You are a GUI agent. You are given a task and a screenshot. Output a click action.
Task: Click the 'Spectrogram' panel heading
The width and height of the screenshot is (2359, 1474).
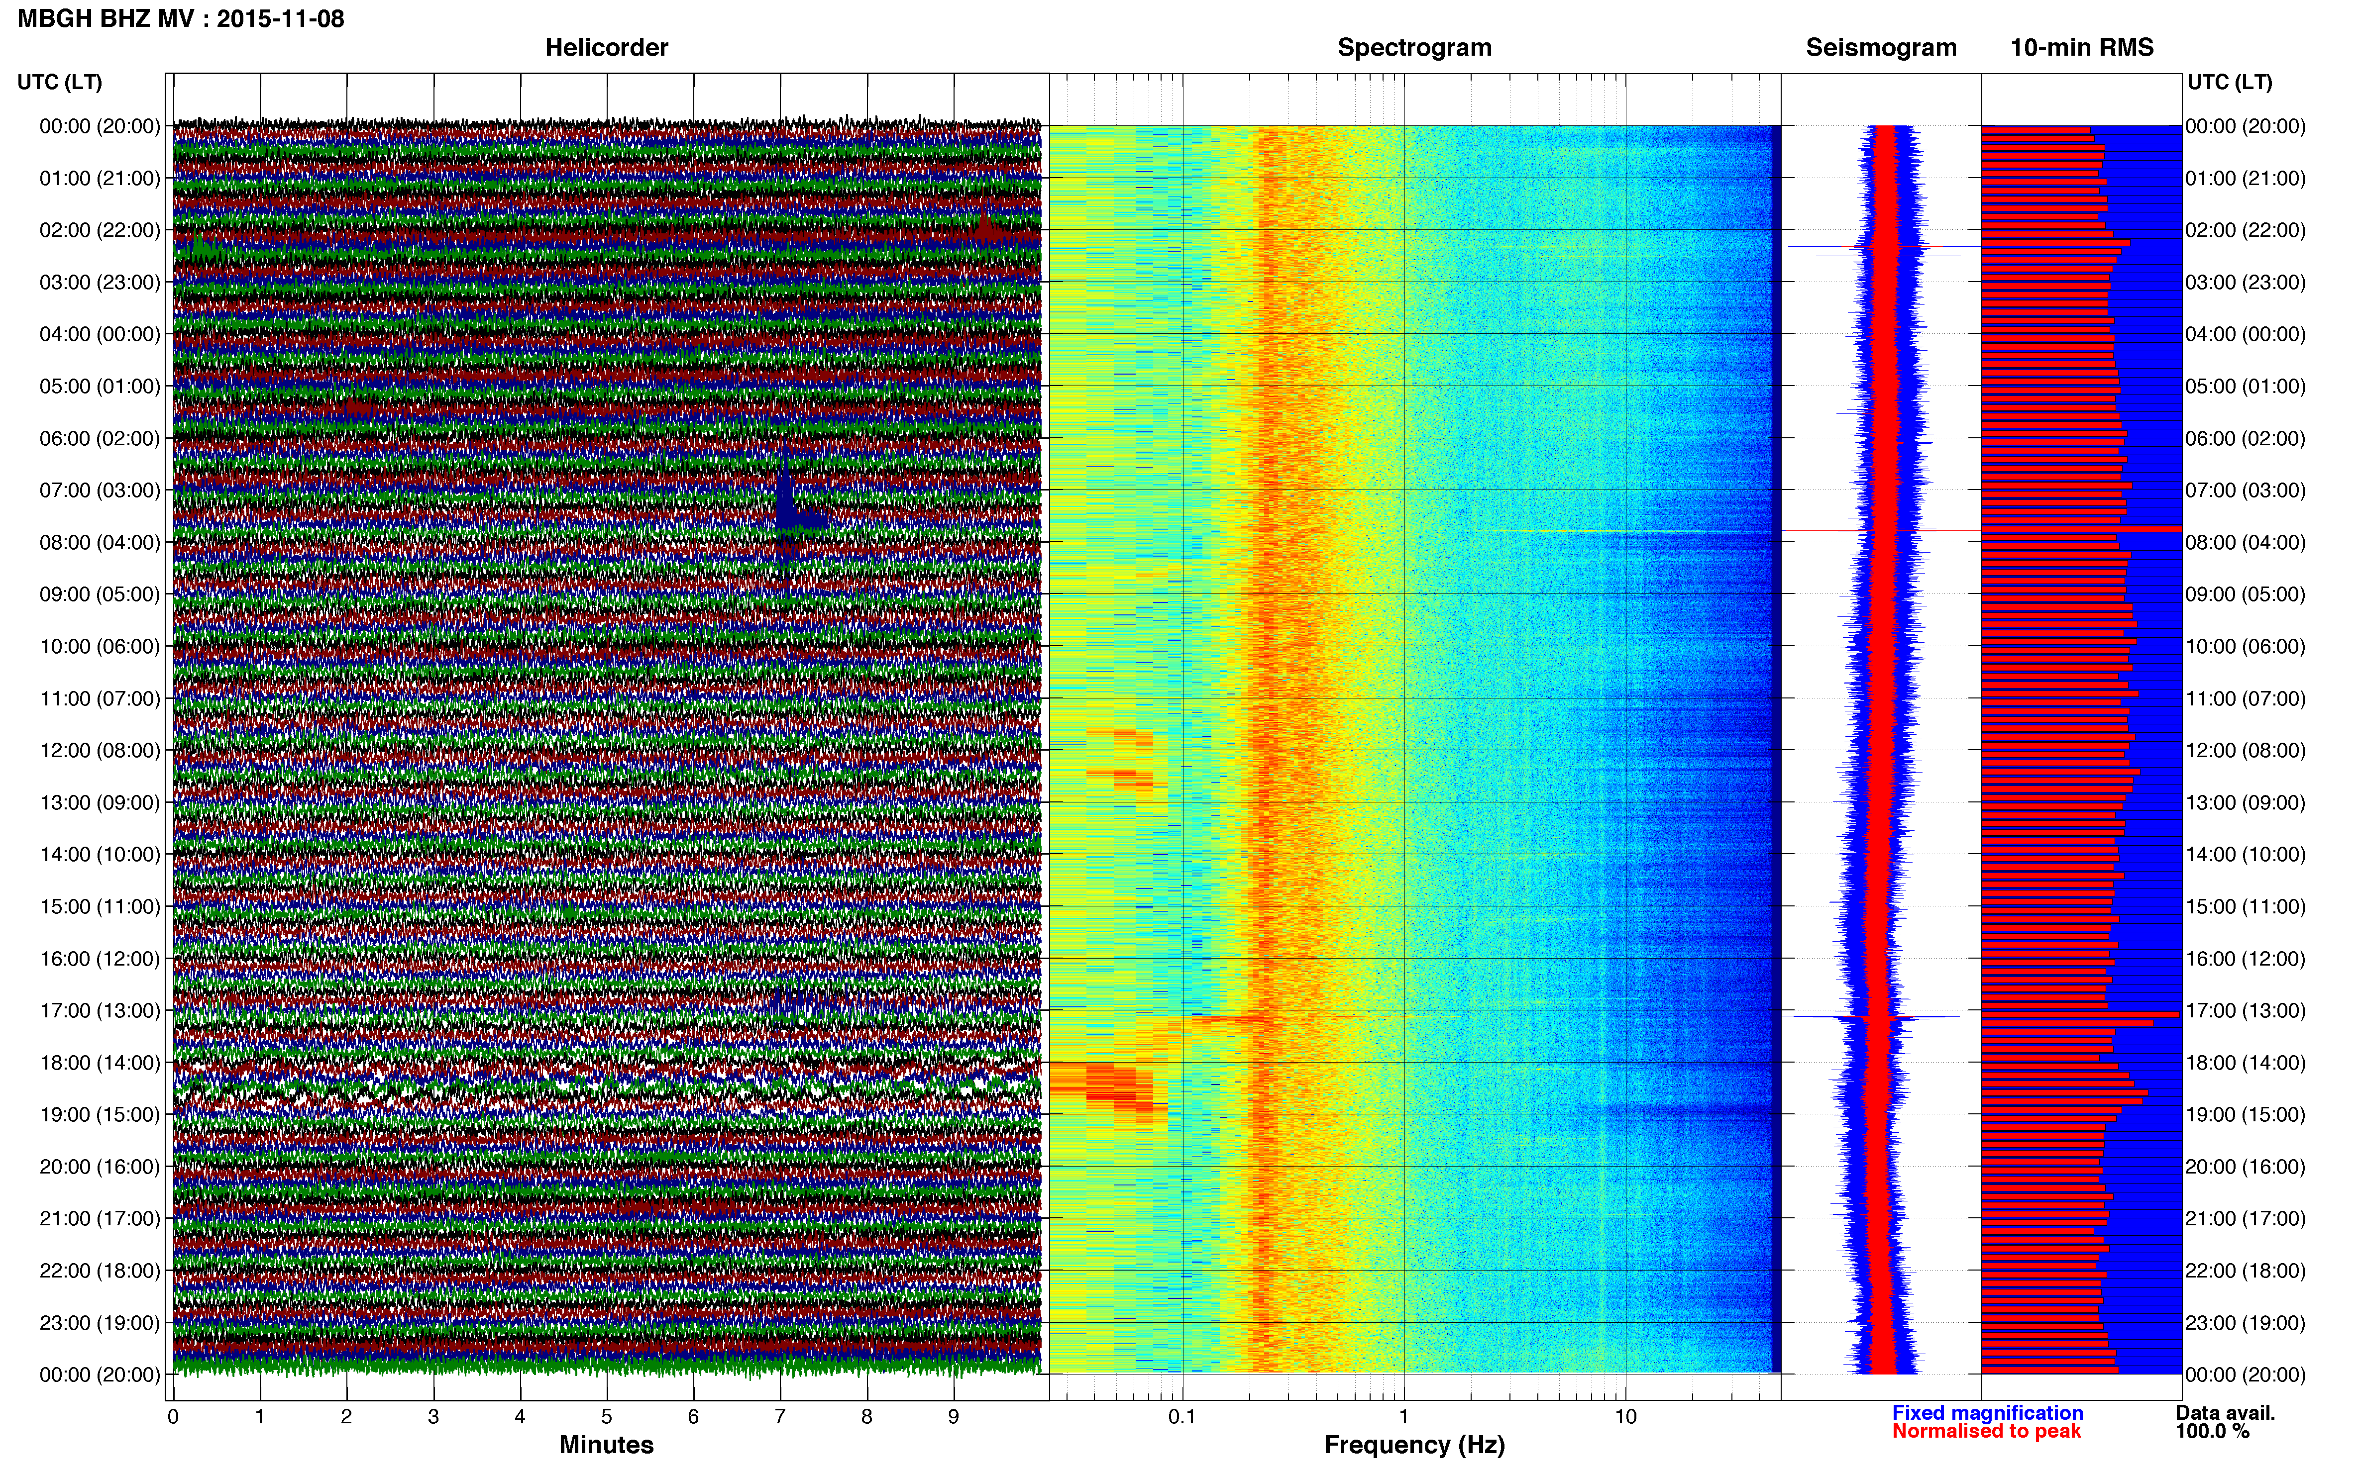(x=1414, y=47)
